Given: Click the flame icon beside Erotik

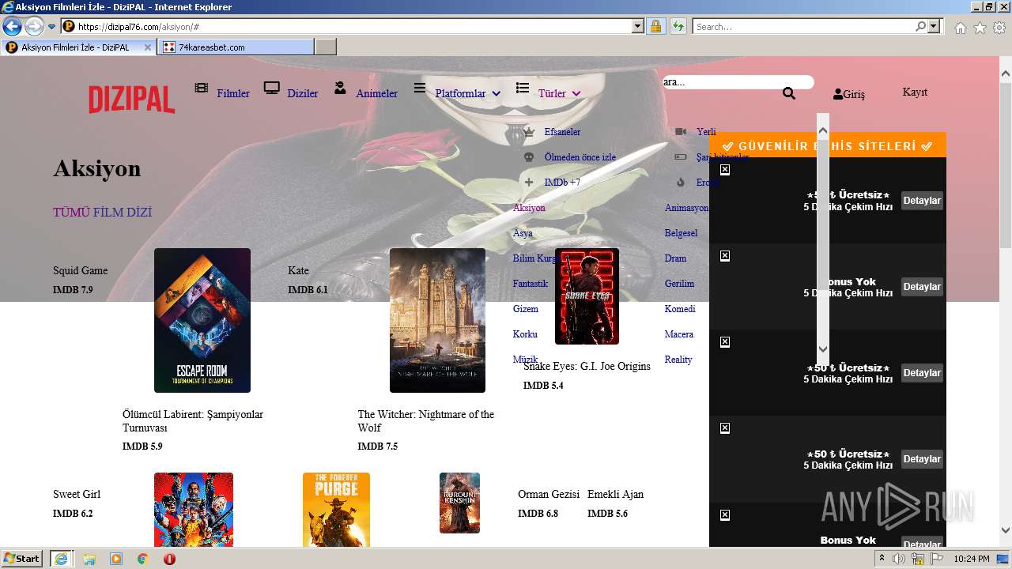Looking at the screenshot, I should click(x=681, y=183).
